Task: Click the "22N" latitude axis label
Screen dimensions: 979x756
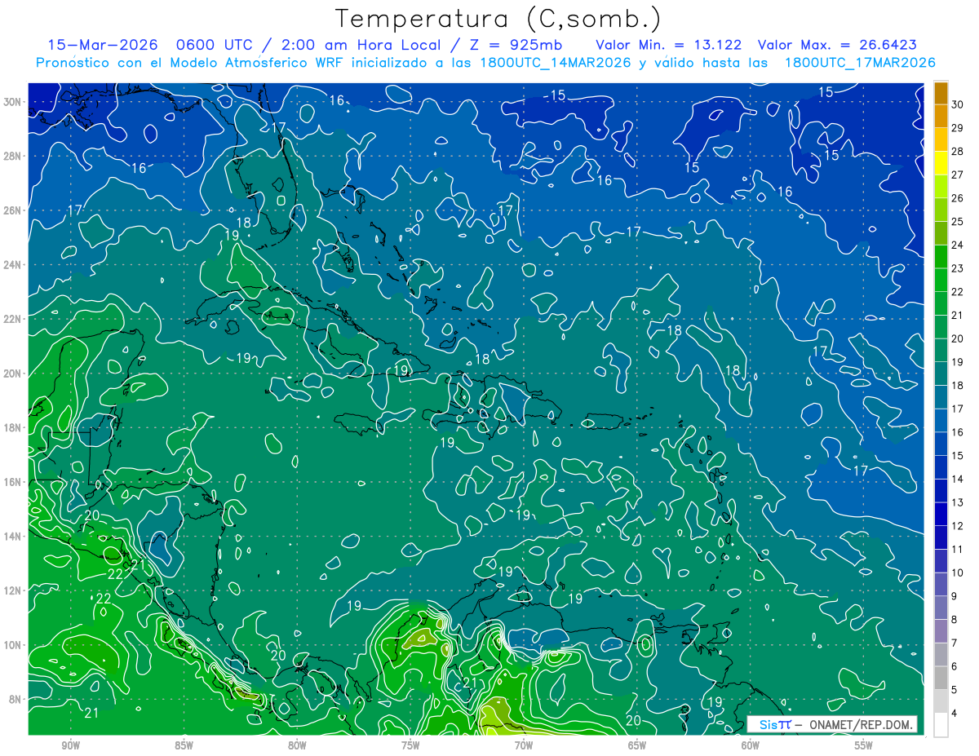Action: [13, 319]
